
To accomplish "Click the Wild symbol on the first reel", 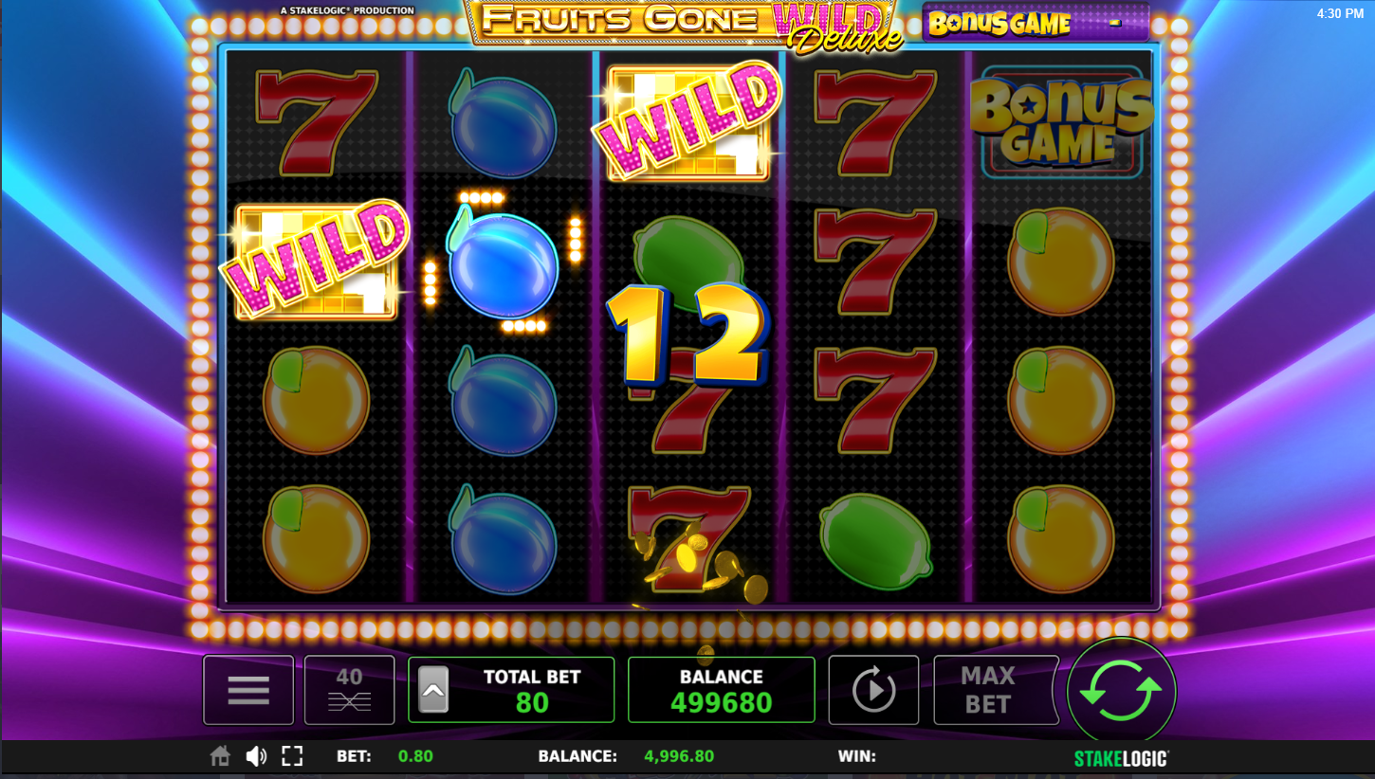I will 316,259.
